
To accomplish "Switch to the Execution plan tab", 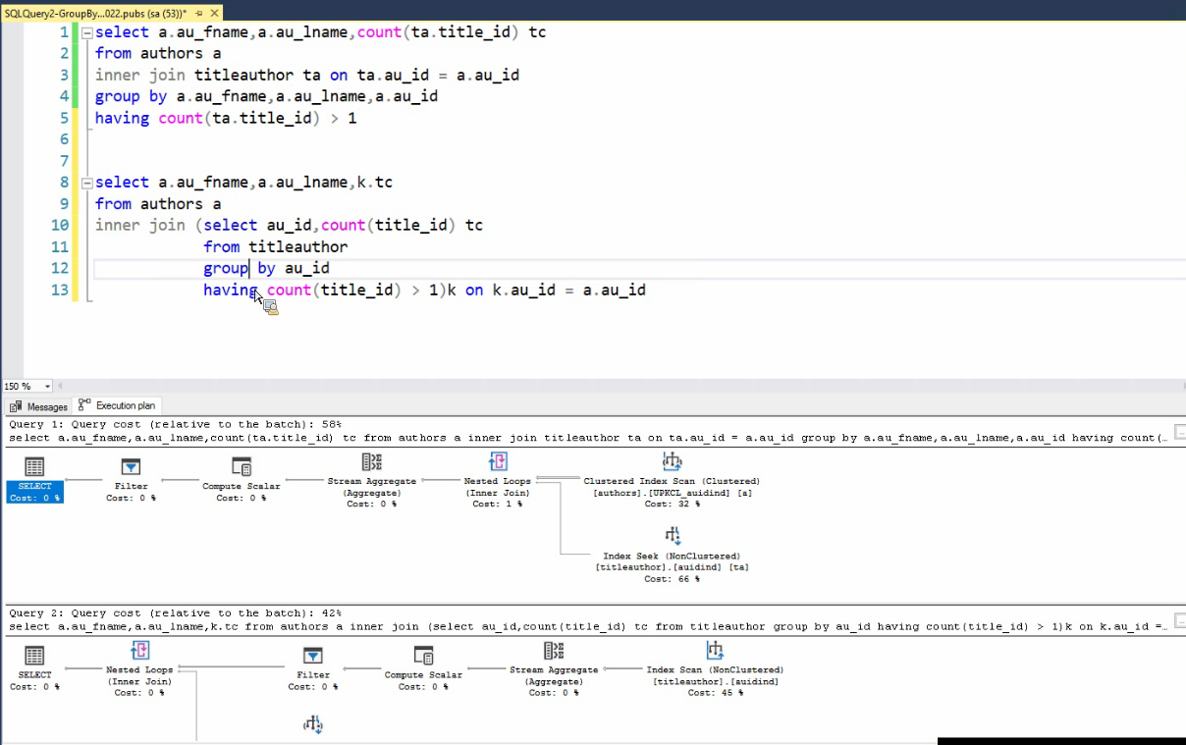I will pos(117,405).
